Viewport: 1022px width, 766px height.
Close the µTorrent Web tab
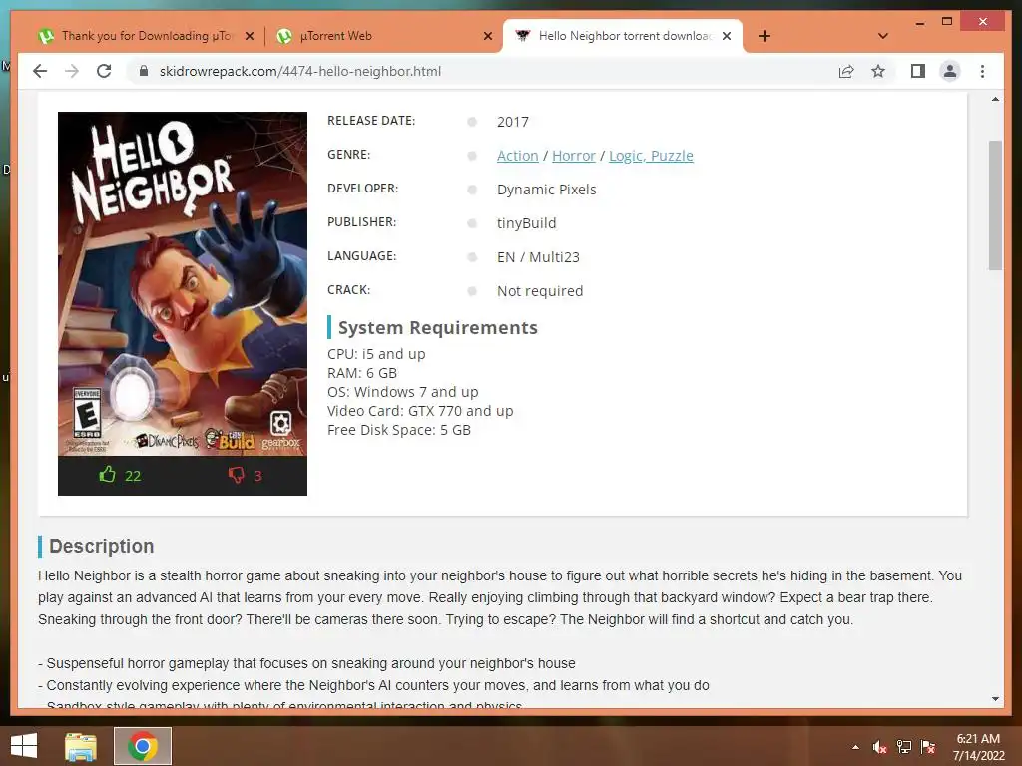point(487,36)
